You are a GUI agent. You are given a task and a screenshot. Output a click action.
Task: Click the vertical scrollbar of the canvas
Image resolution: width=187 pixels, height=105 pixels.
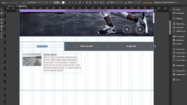(x=170, y=27)
